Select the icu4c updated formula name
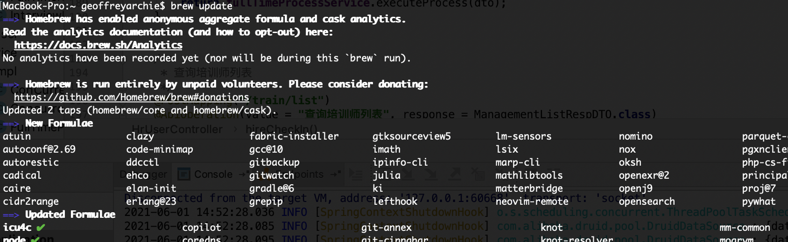 pyautogui.click(x=17, y=228)
